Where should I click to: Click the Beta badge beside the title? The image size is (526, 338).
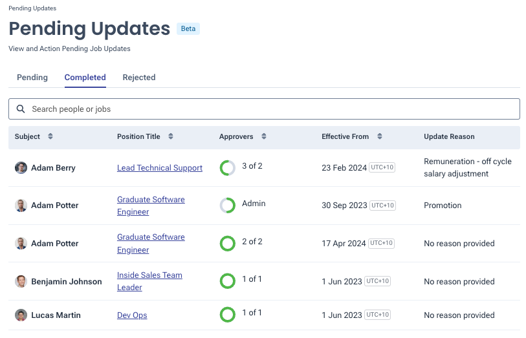tap(188, 29)
